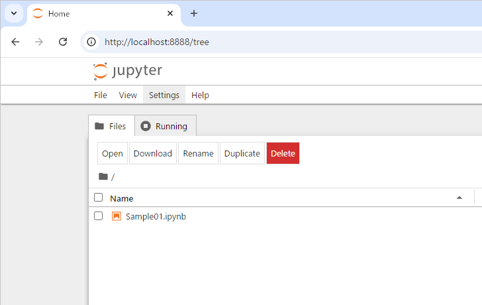Switch to the Files tab
Viewport: 482px width, 305px height.
pyautogui.click(x=111, y=126)
